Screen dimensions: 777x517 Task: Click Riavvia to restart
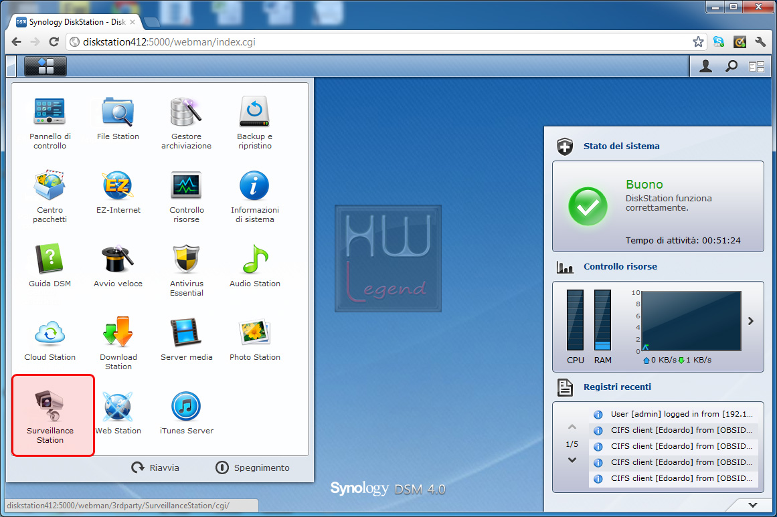[155, 468]
